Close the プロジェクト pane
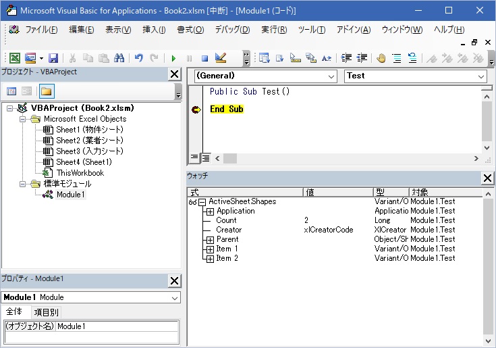 (174, 74)
